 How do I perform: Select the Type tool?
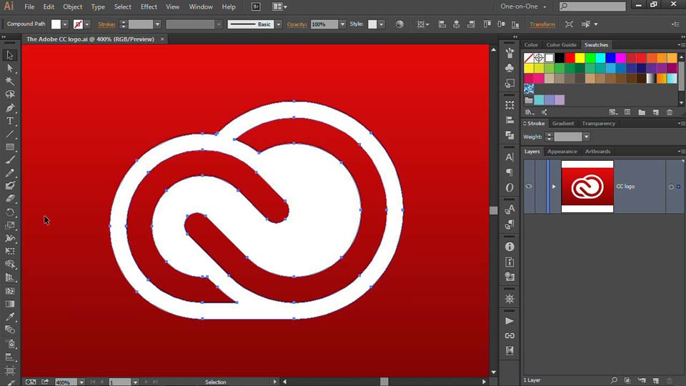9,122
